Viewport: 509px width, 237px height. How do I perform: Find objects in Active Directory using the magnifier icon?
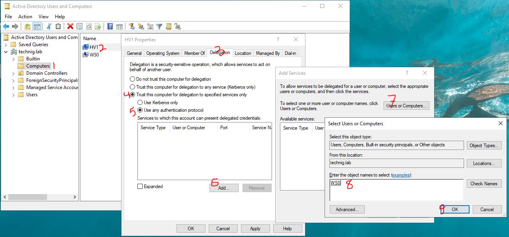pyautogui.click(x=168, y=26)
